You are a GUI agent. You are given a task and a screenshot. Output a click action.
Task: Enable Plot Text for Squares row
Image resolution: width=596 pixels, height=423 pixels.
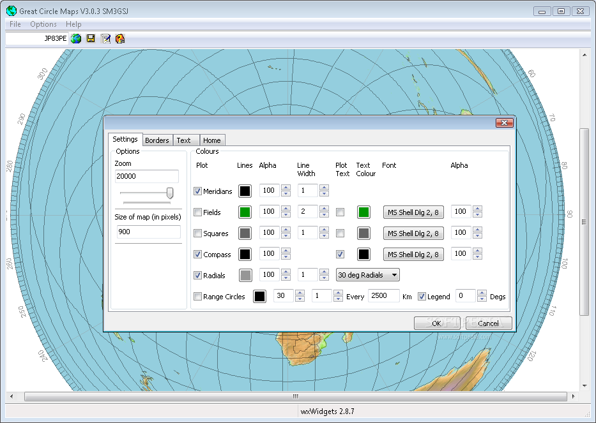[x=340, y=233]
